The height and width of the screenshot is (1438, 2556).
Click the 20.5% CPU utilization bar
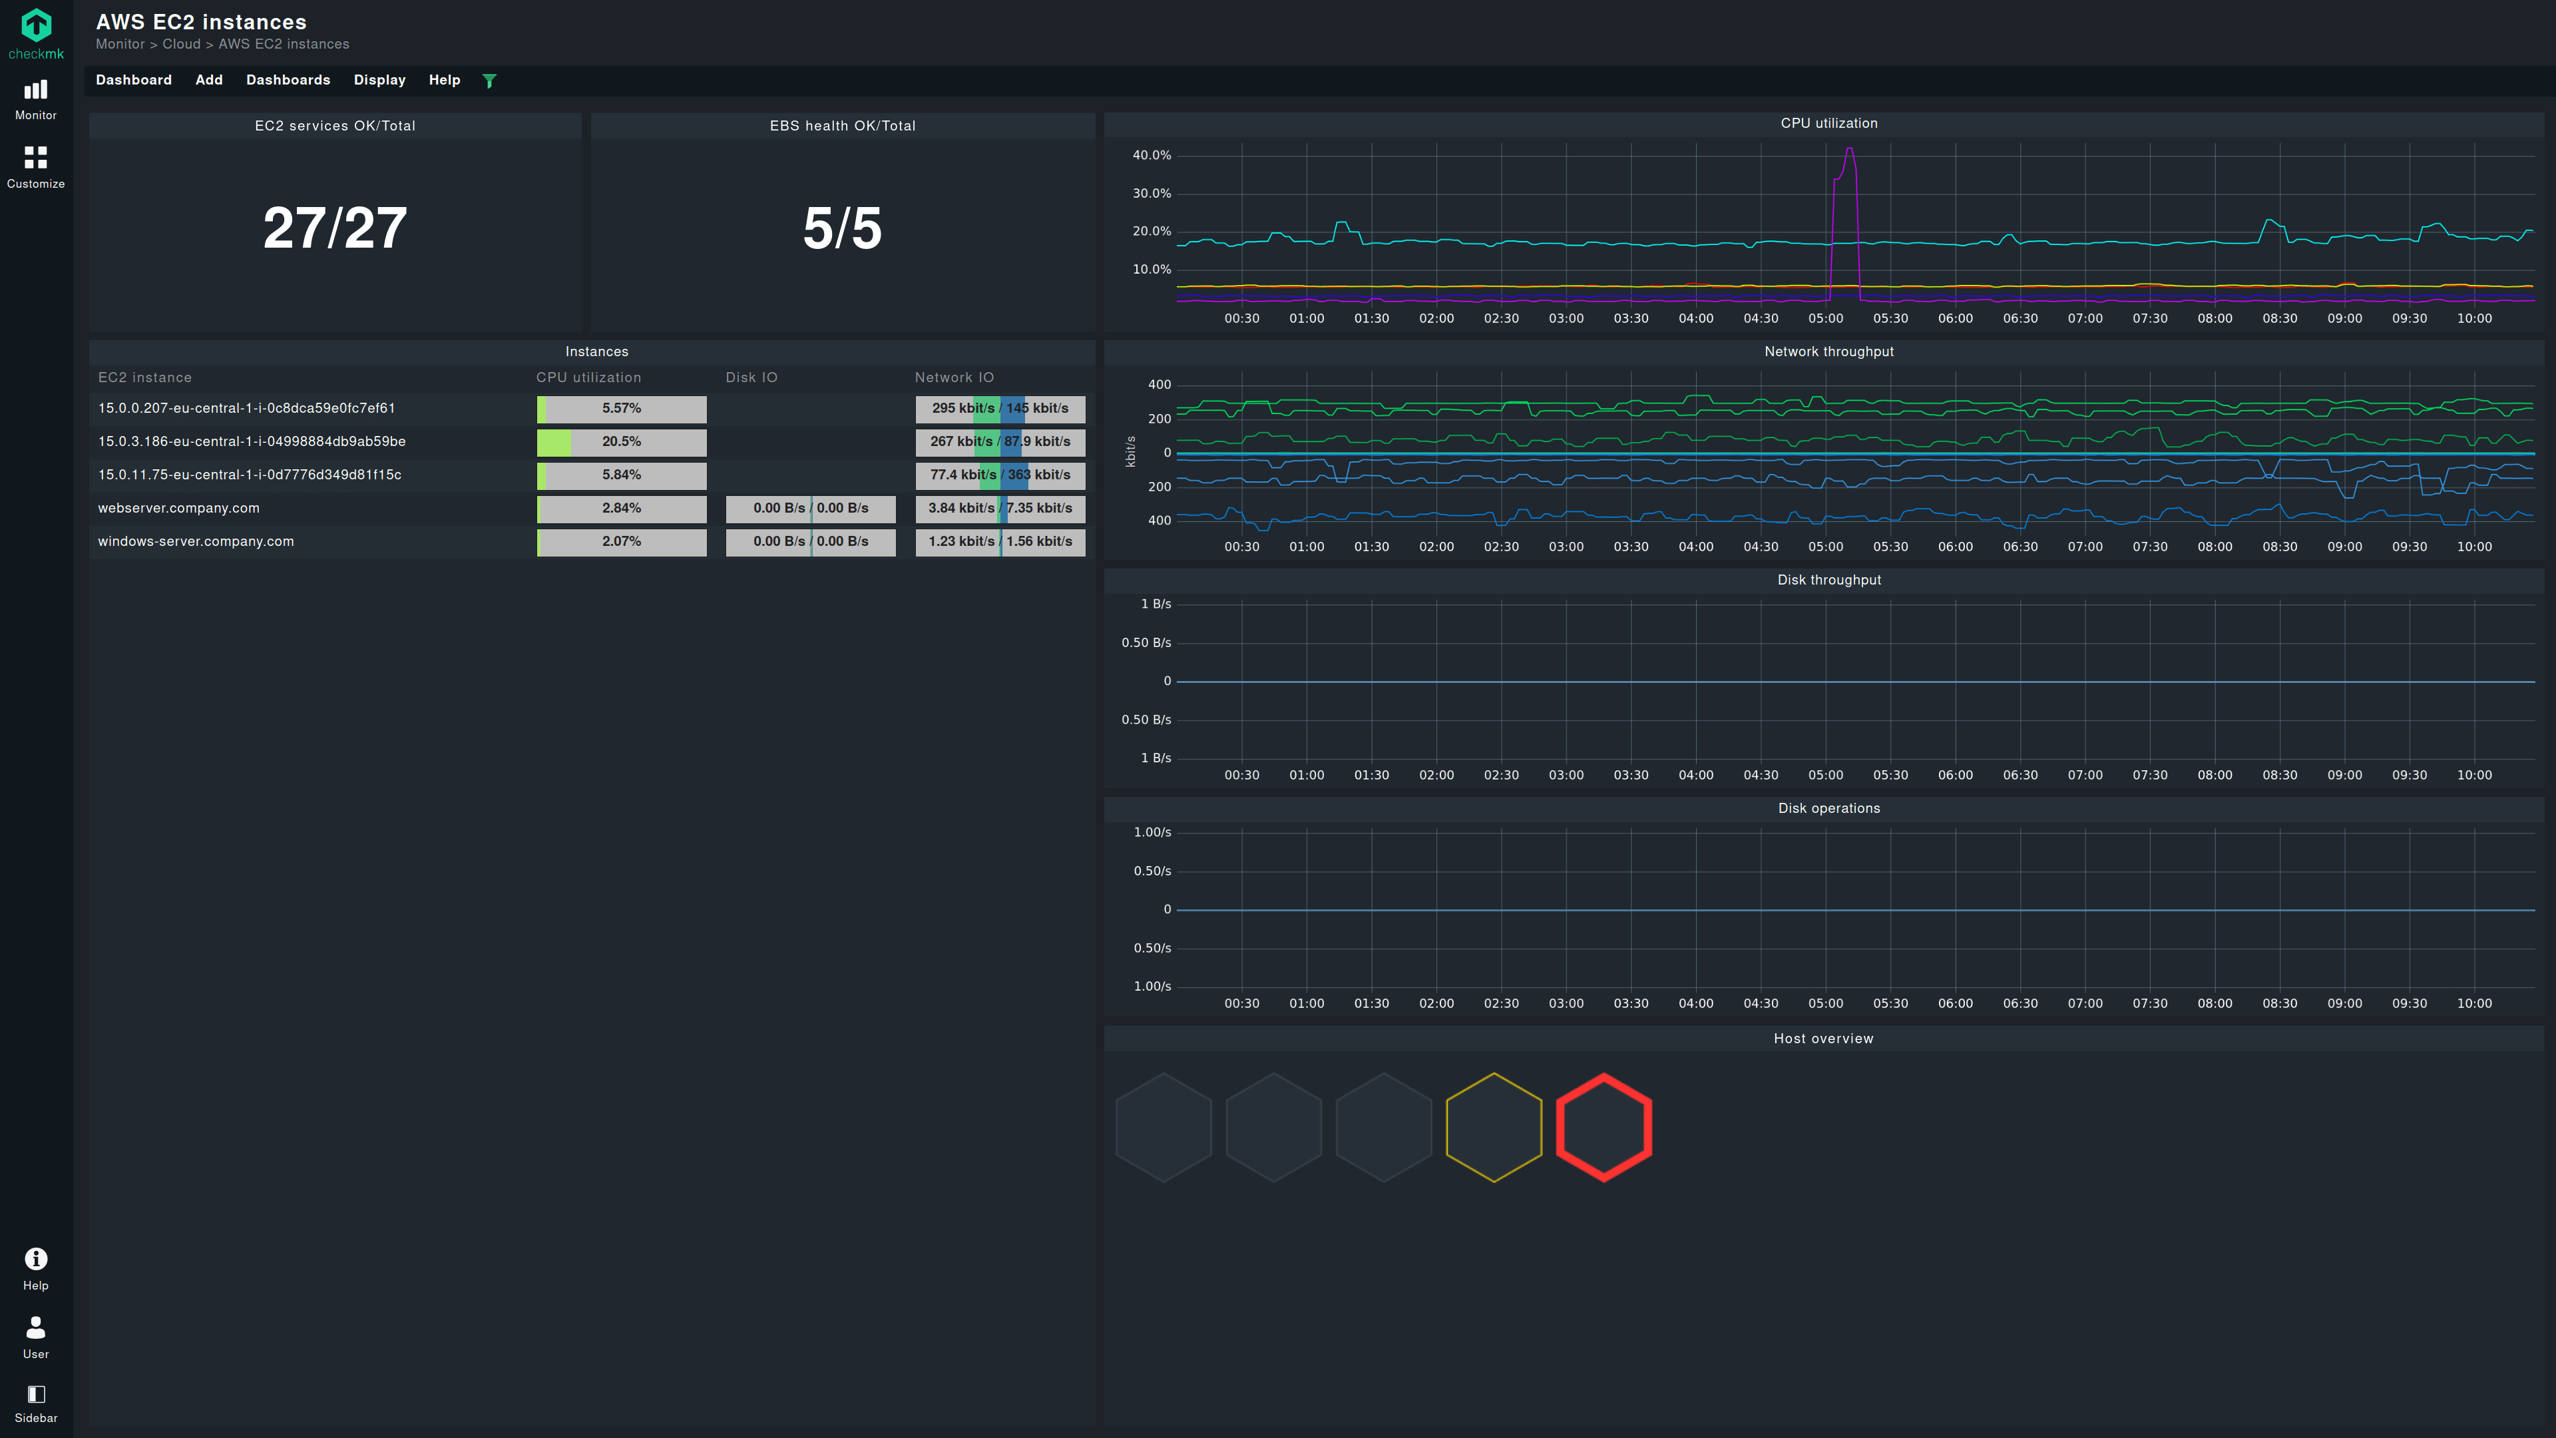[x=622, y=441]
